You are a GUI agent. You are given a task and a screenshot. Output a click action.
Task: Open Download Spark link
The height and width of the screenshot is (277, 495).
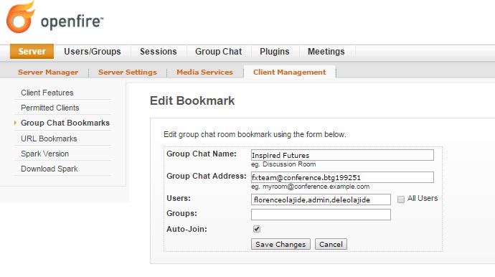49,169
